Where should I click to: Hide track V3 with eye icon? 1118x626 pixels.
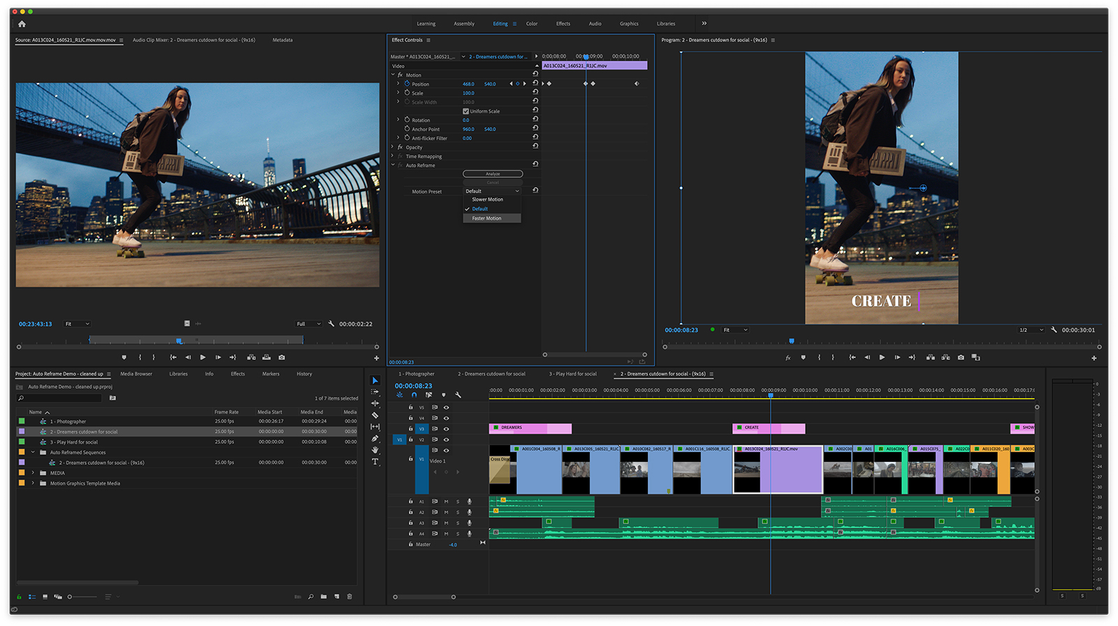pos(447,429)
